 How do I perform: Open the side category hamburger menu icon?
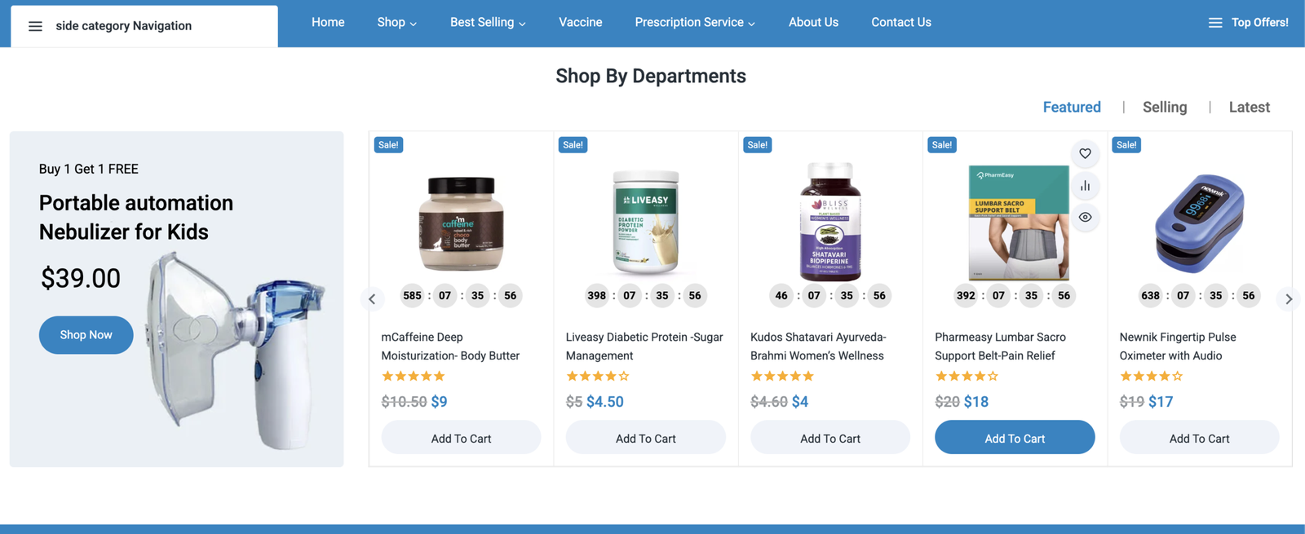coord(35,26)
